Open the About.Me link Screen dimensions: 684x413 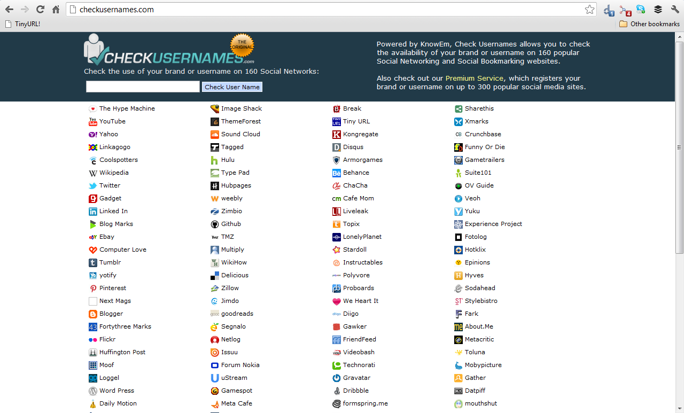pyautogui.click(x=479, y=326)
